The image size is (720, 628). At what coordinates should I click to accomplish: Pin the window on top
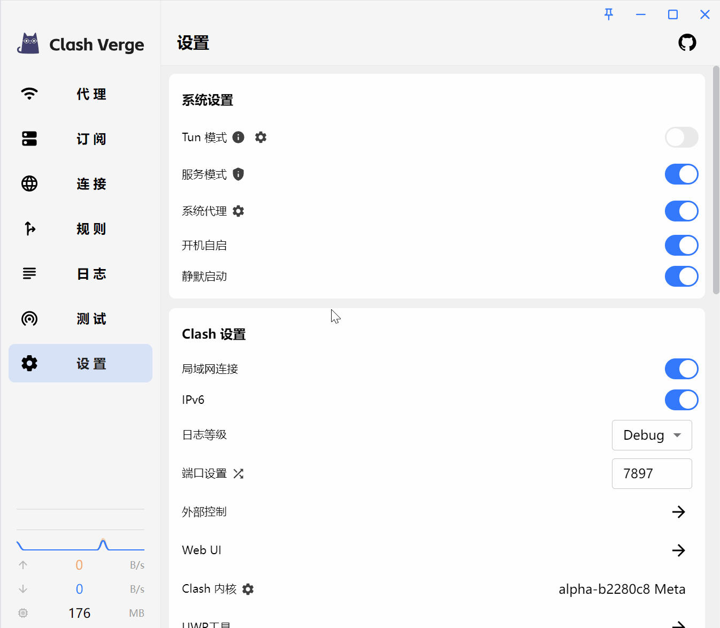pyautogui.click(x=609, y=14)
